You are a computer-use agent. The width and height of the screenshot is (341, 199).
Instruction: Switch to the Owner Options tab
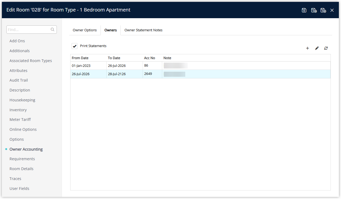[85, 30]
